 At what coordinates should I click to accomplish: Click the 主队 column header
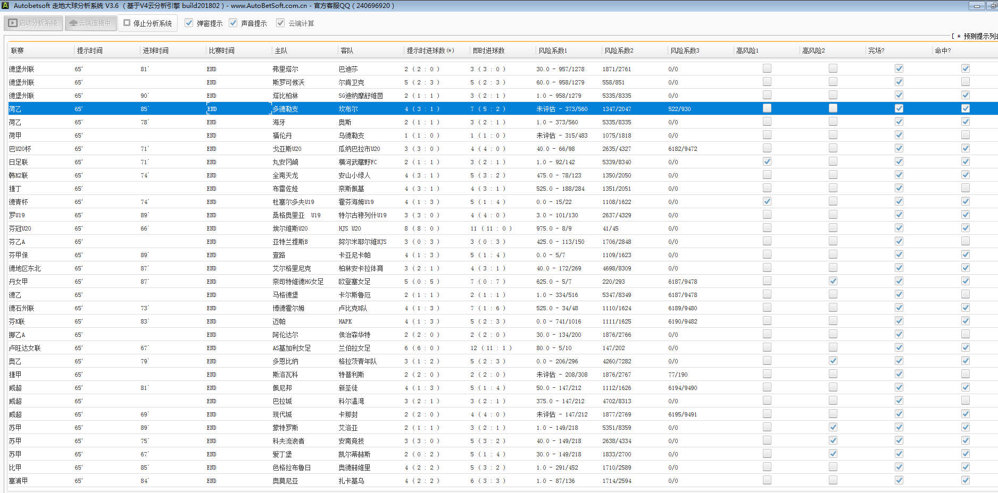tap(281, 50)
